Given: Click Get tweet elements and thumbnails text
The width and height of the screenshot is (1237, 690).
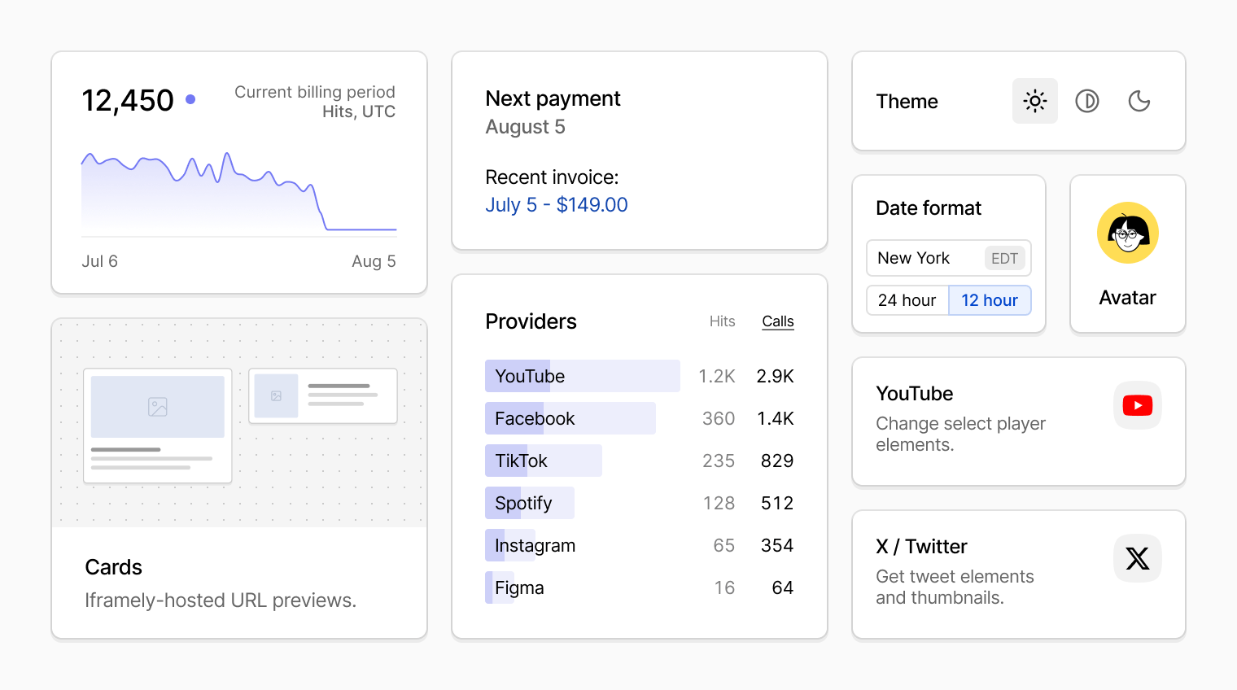Looking at the screenshot, I should [x=955, y=587].
